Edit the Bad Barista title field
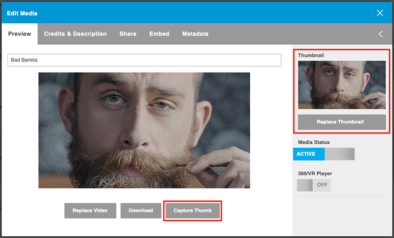Viewport: 394px width, 238px height. click(x=144, y=60)
